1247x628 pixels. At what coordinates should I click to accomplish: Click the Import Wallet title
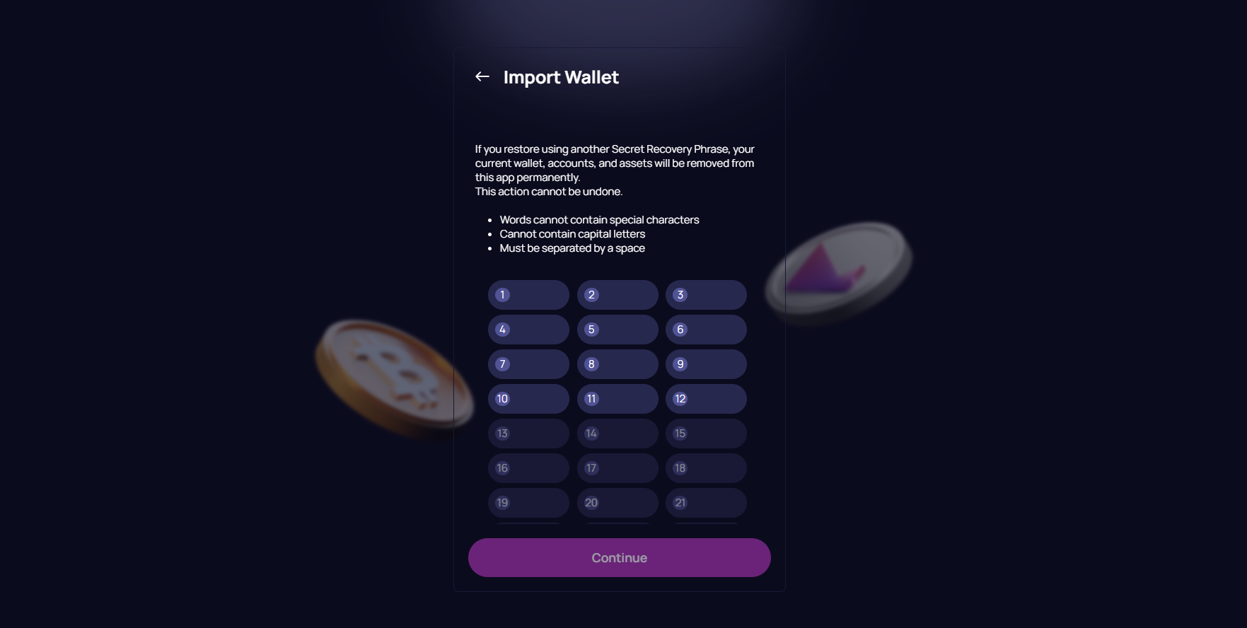tap(561, 78)
